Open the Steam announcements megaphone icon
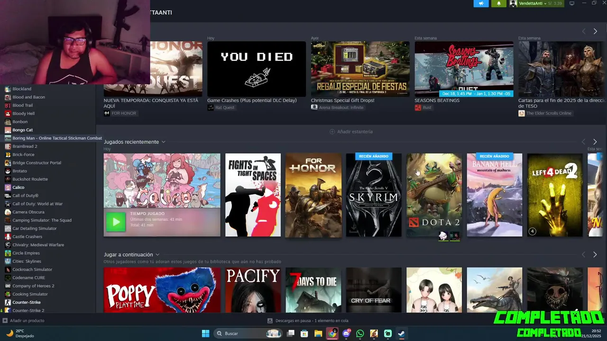This screenshot has height=341, width=607. pyautogui.click(x=481, y=3)
